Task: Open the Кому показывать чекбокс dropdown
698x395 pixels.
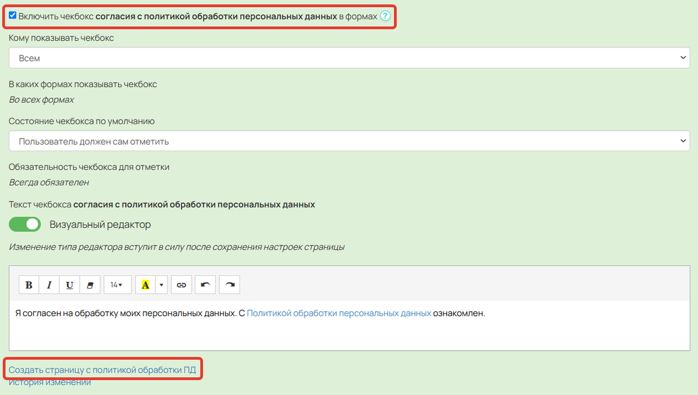Action: click(350, 58)
